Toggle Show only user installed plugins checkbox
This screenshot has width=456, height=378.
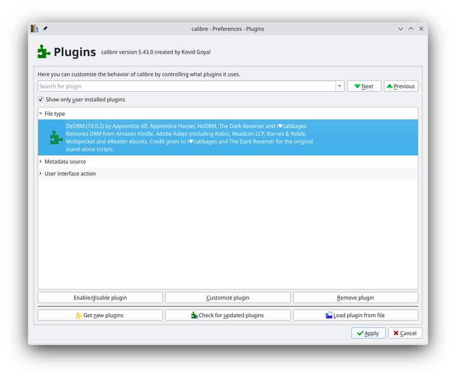click(41, 99)
